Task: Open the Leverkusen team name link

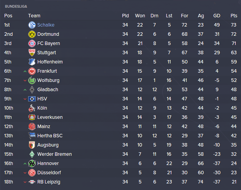Action: click(x=50, y=117)
